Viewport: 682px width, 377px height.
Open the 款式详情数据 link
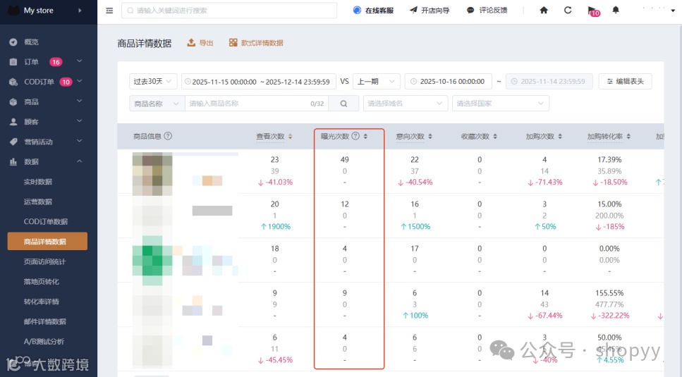tap(262, 43)
